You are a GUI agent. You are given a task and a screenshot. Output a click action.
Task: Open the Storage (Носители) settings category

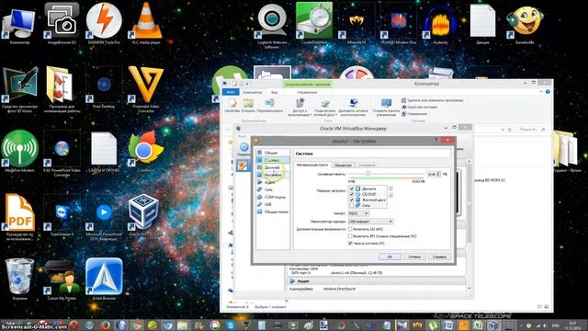click(273, 175)
